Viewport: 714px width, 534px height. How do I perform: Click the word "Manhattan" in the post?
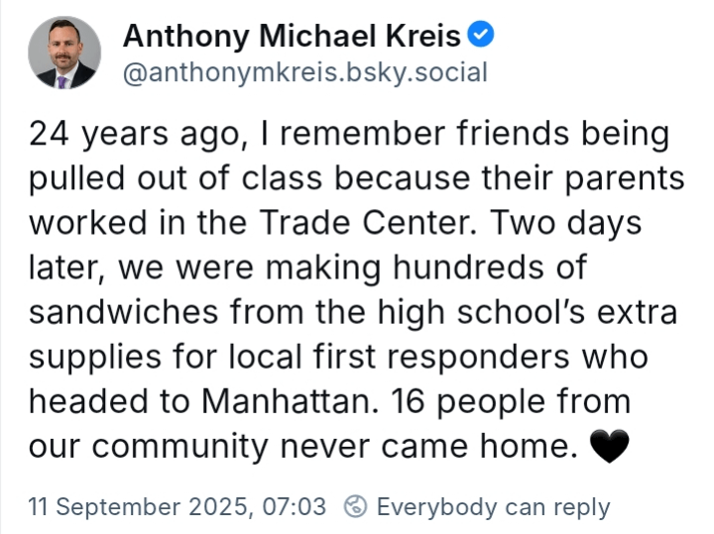[x=290, y=401]
